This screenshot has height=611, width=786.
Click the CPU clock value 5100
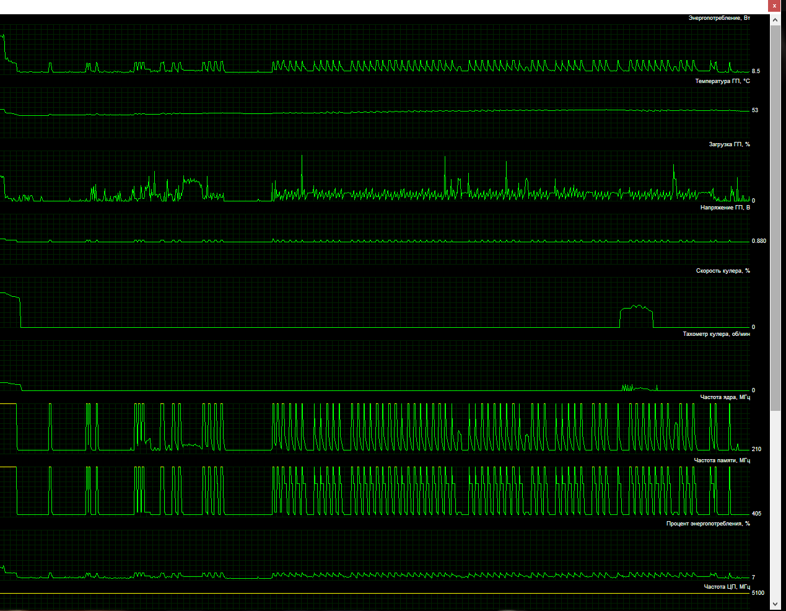tap(758, 593)
